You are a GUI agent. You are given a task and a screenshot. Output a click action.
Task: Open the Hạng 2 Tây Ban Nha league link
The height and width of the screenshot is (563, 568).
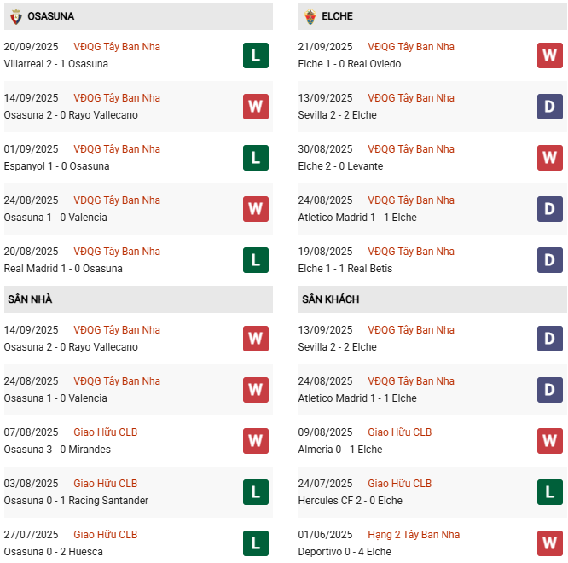(414, 535)
